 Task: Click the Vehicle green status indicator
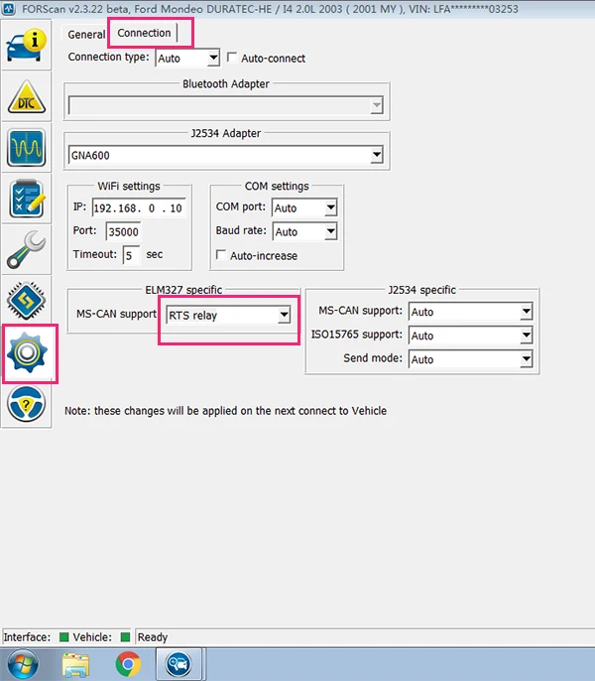click(x=125, y=637)
